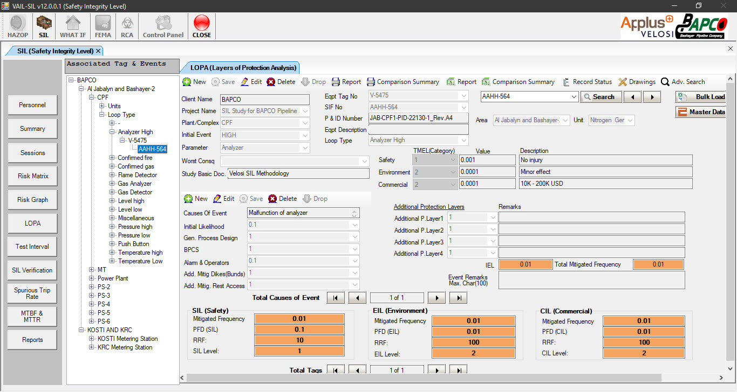Select the SIL (Safety Integrity Level) tab
The width and height of the screenshot is (737, 392).
[55, 51]
